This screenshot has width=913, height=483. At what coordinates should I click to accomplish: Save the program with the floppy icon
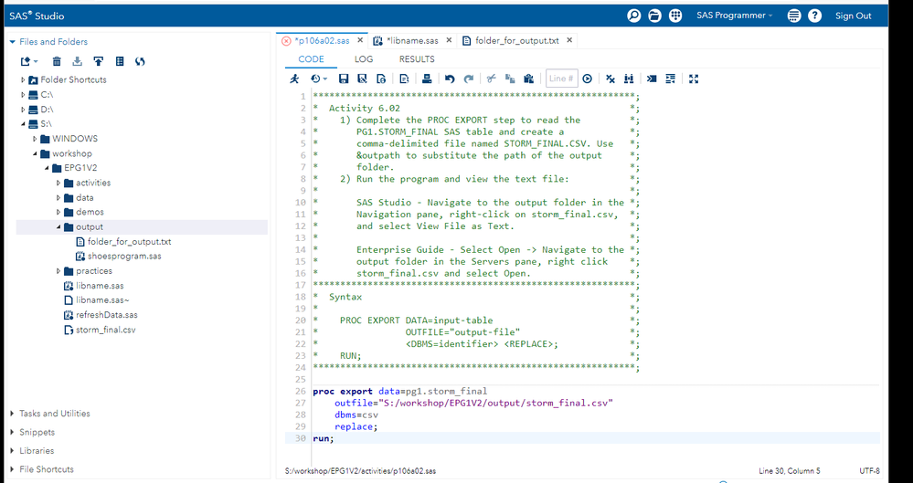tap(344, 79)
